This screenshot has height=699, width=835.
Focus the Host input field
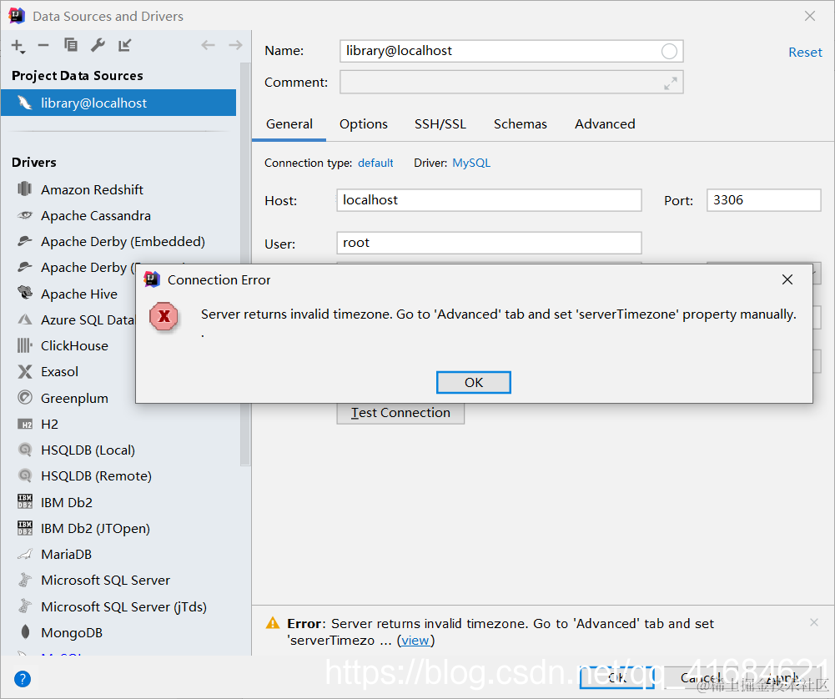pos(489,200)
